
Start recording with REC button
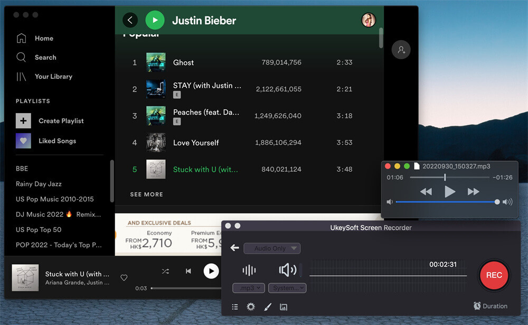coord(494,275)
